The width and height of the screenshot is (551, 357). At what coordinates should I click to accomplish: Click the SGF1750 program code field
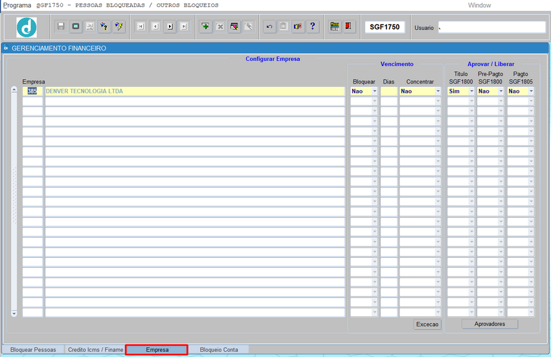click(x=385, y=27)
